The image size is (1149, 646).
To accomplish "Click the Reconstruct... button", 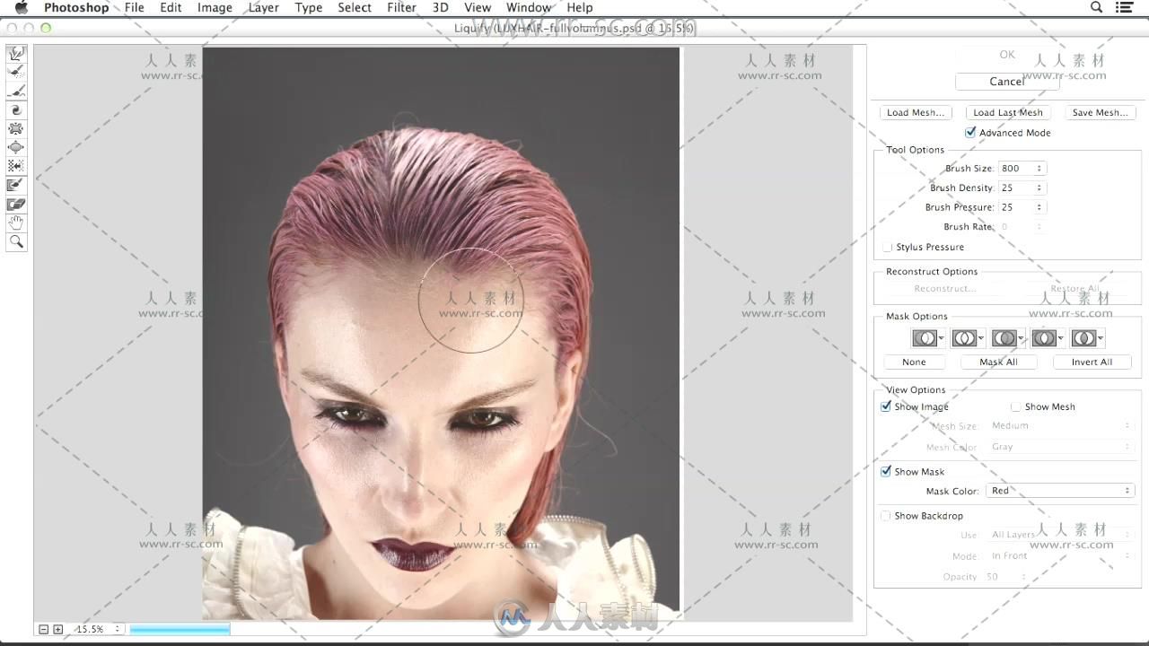I will 945,288.
